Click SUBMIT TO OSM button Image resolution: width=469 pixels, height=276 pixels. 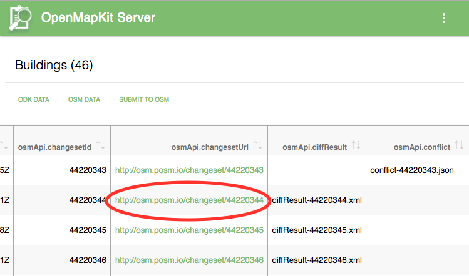pos(144,100)
